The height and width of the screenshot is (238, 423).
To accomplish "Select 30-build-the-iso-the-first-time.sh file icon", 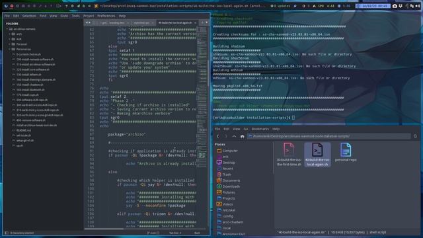I will (289, 154).
